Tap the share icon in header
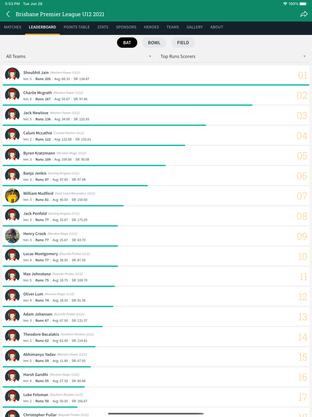The height and width of the screenshot is (417, 312). pos(304,14)
